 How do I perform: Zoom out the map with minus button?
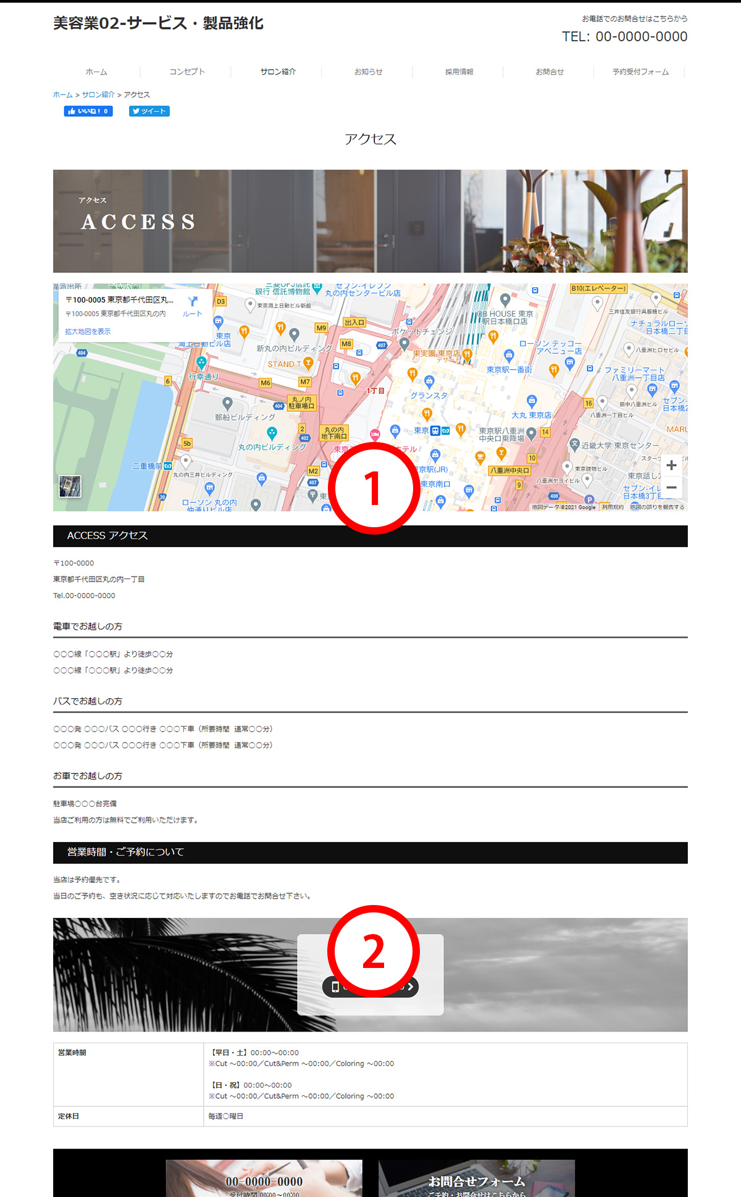[x=671, y=487]
